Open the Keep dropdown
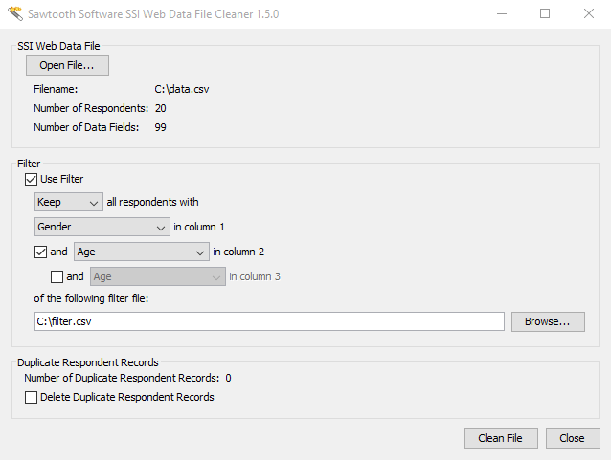Image resolution: width=611 pixels, height=460 pixels. pos(68,202)
